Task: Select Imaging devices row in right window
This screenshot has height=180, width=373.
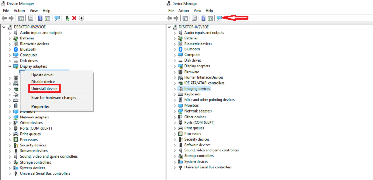Action: (194, 89)
